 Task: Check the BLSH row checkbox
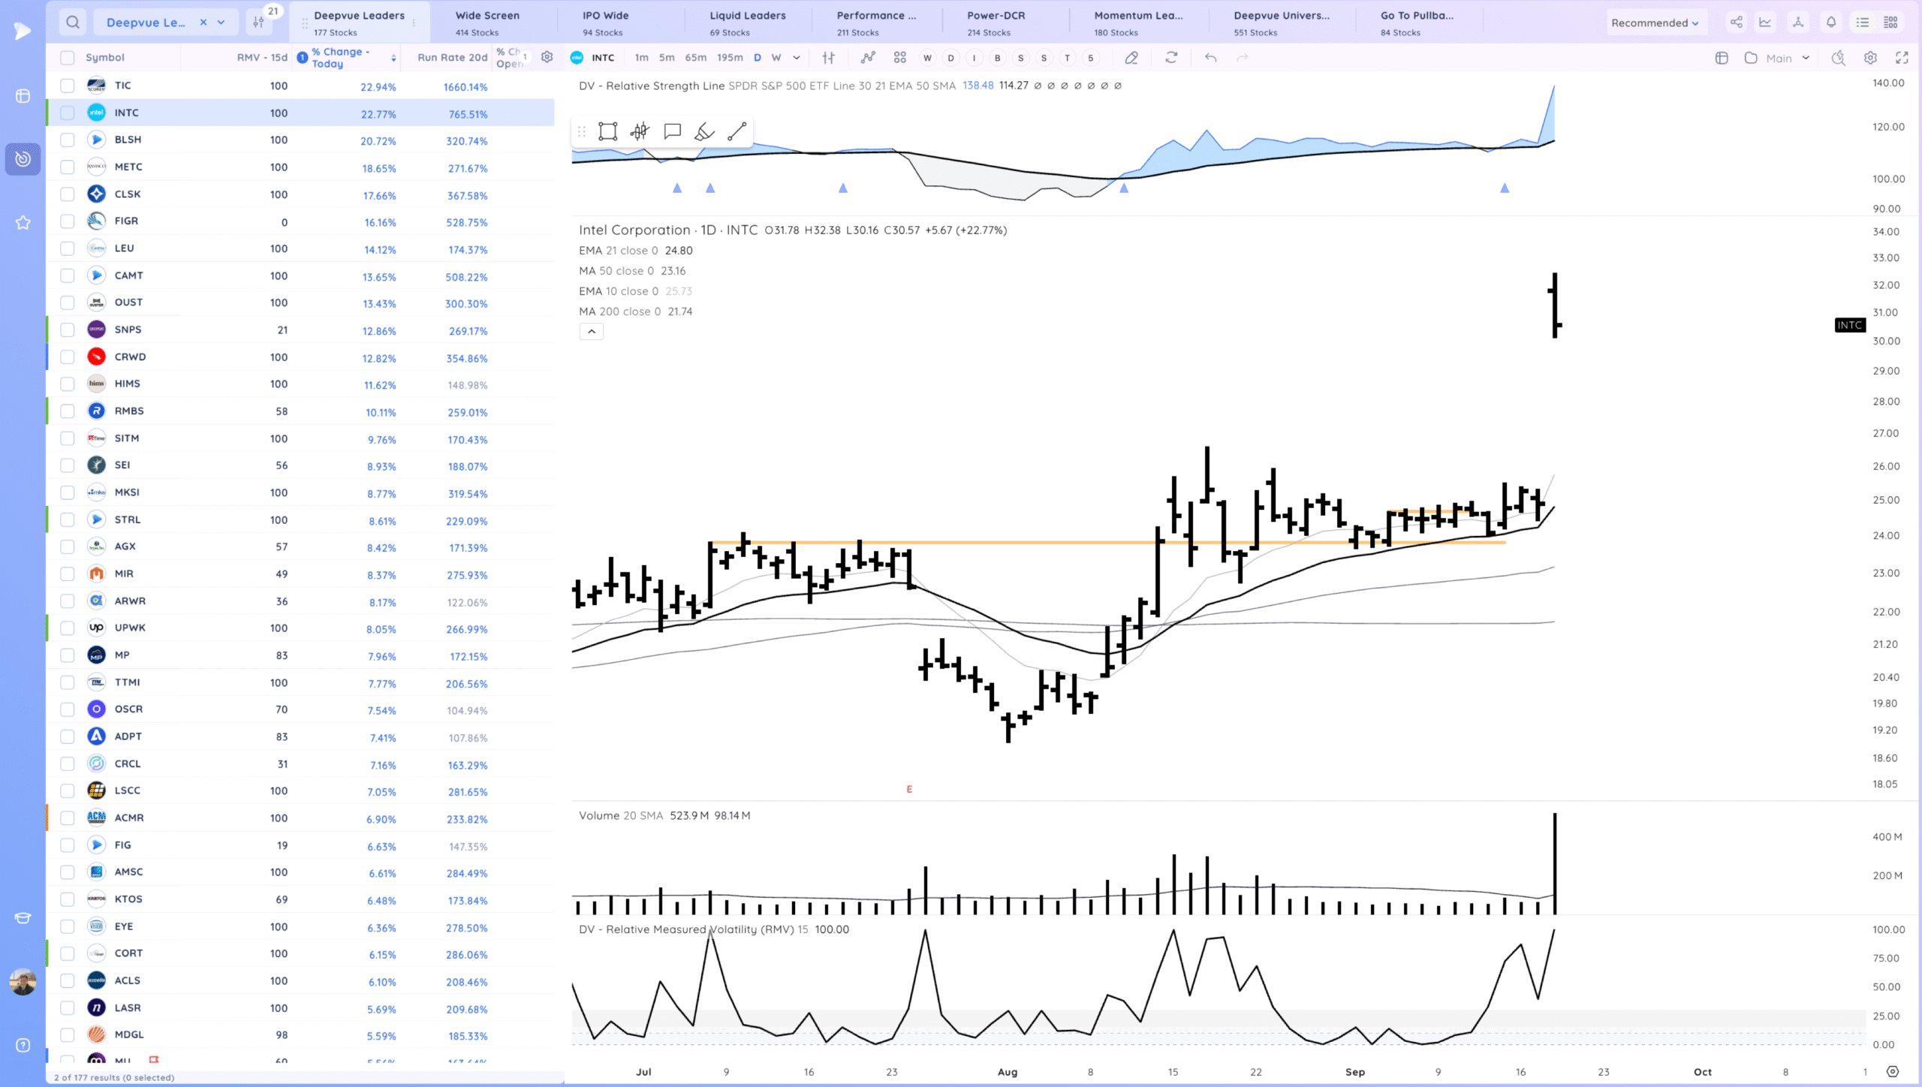point(68,140)
